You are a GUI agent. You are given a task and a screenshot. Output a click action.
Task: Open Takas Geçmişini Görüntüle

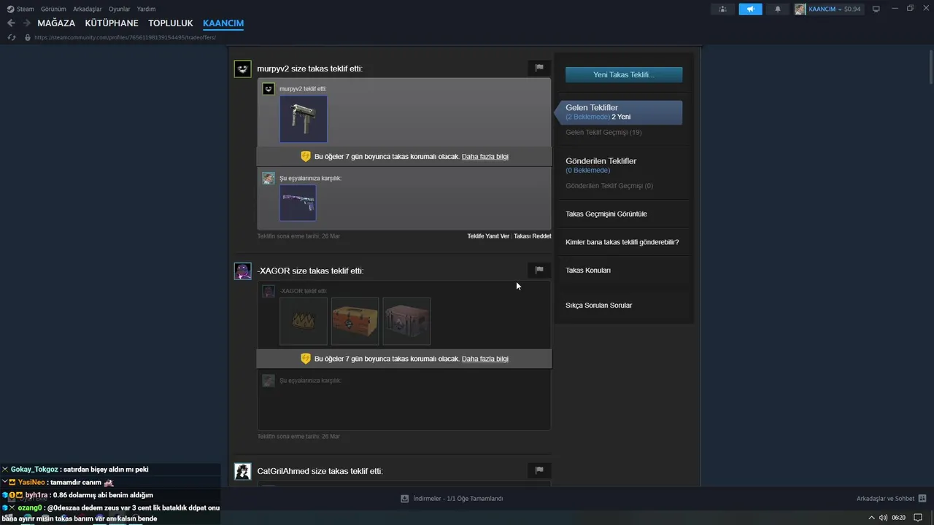tap(606, 214)
